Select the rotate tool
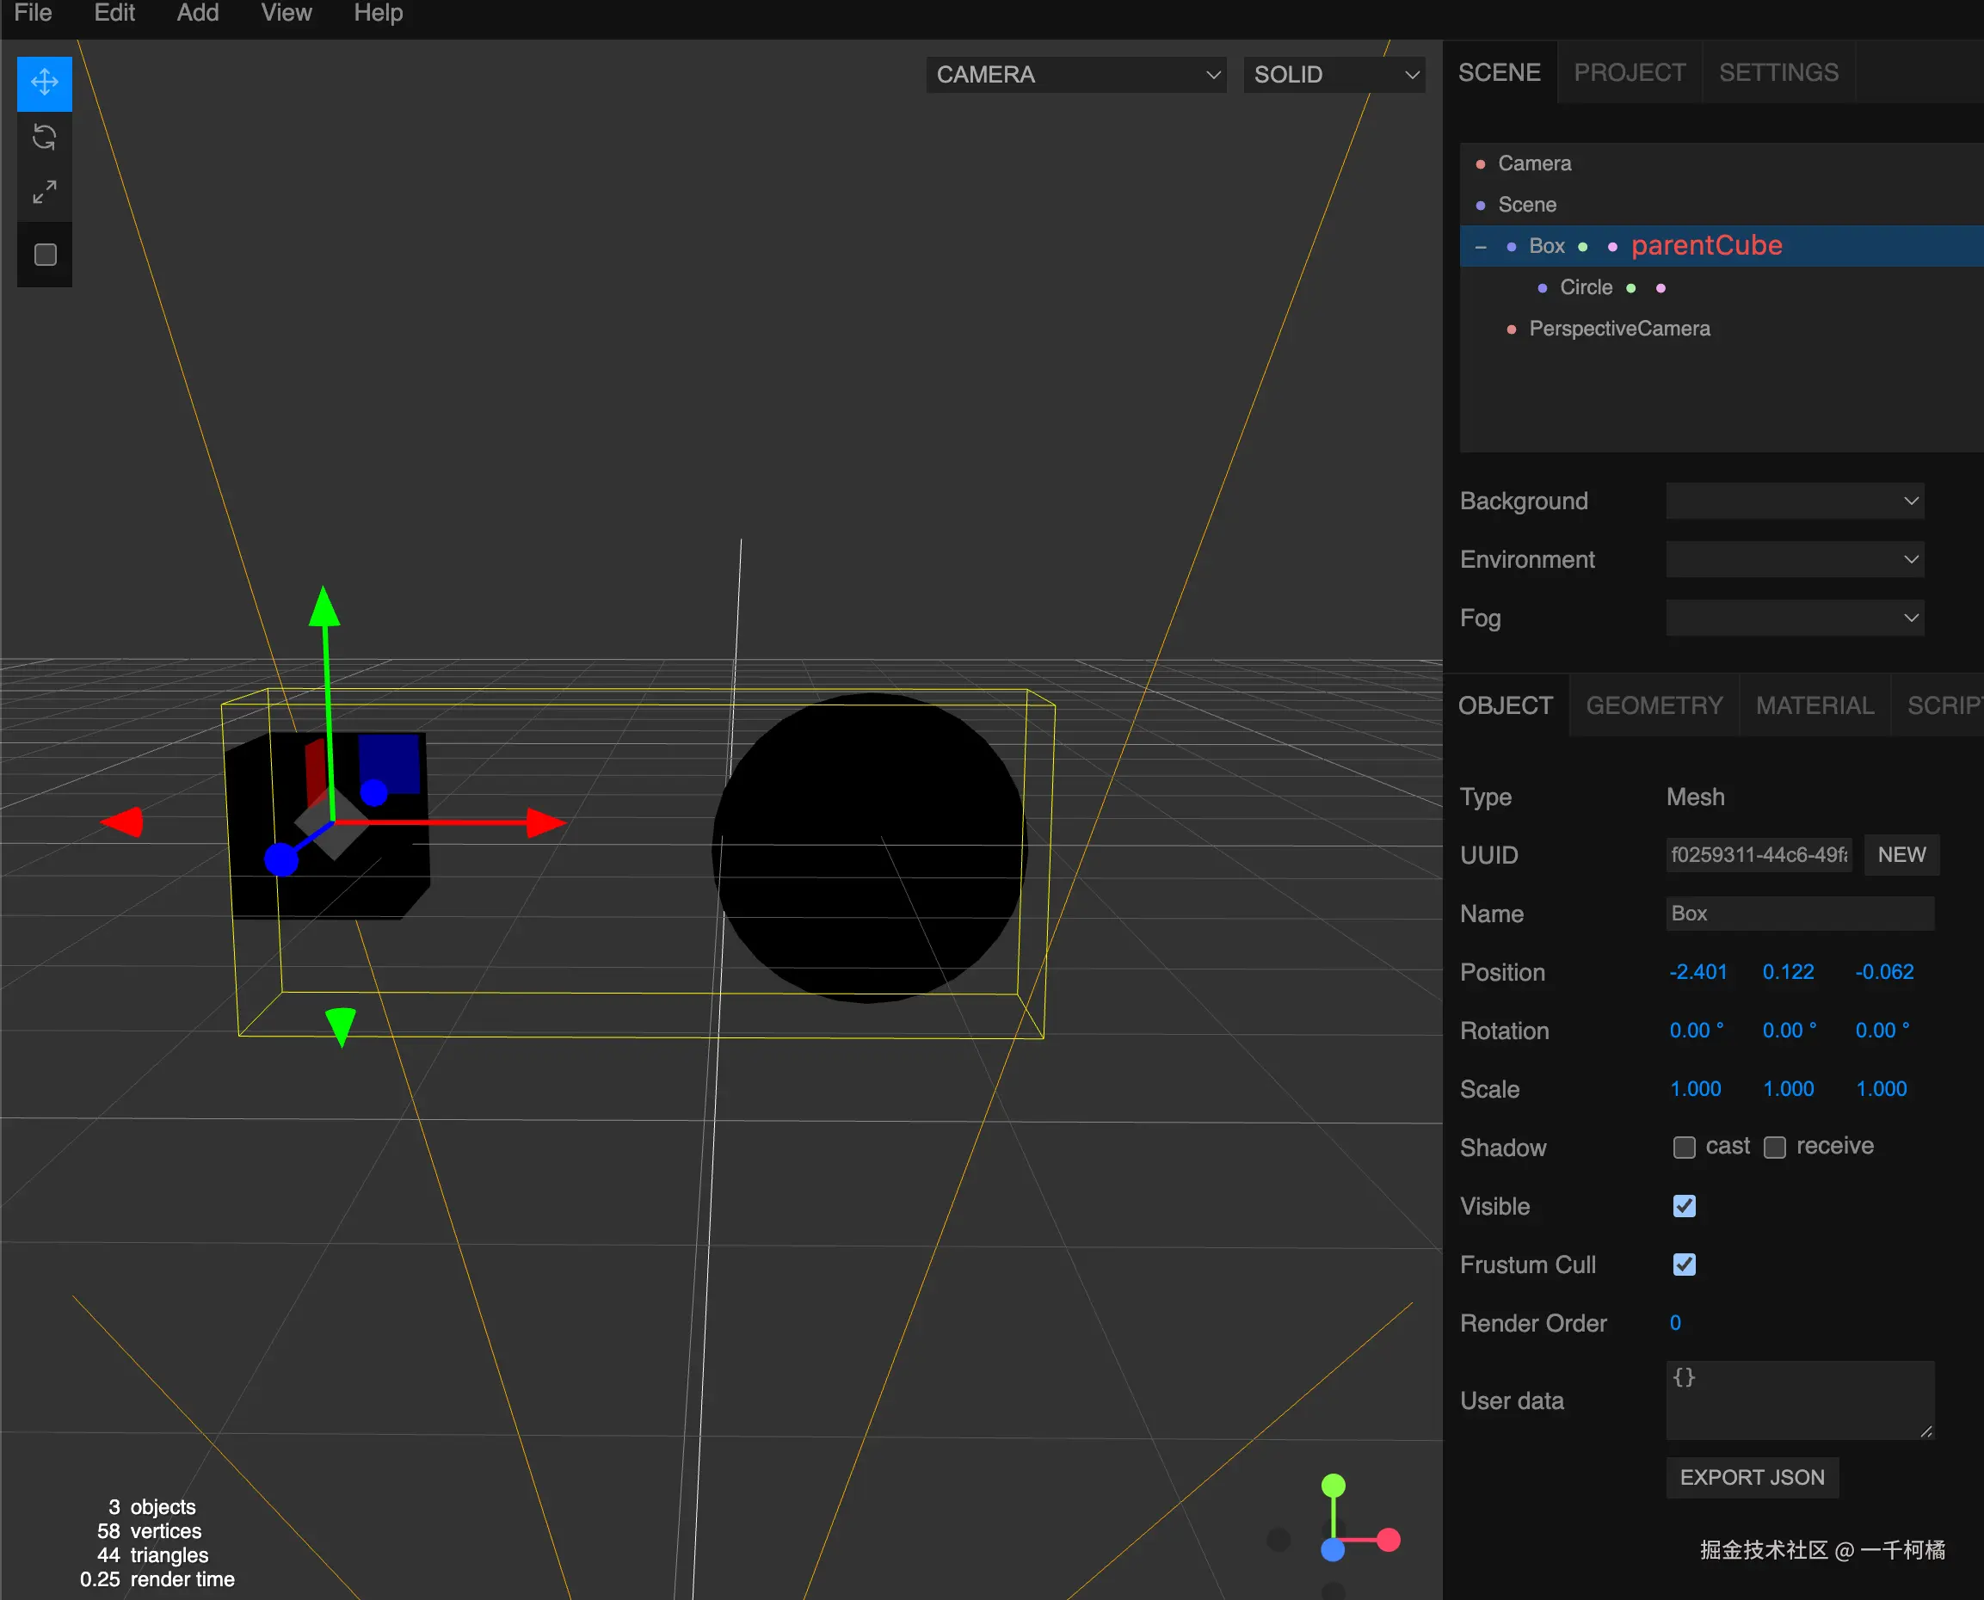Screen dimensions: 1984x1600 (44, 138)
